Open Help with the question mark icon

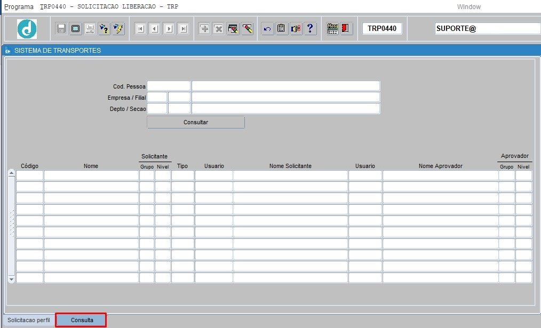[310, 28]
